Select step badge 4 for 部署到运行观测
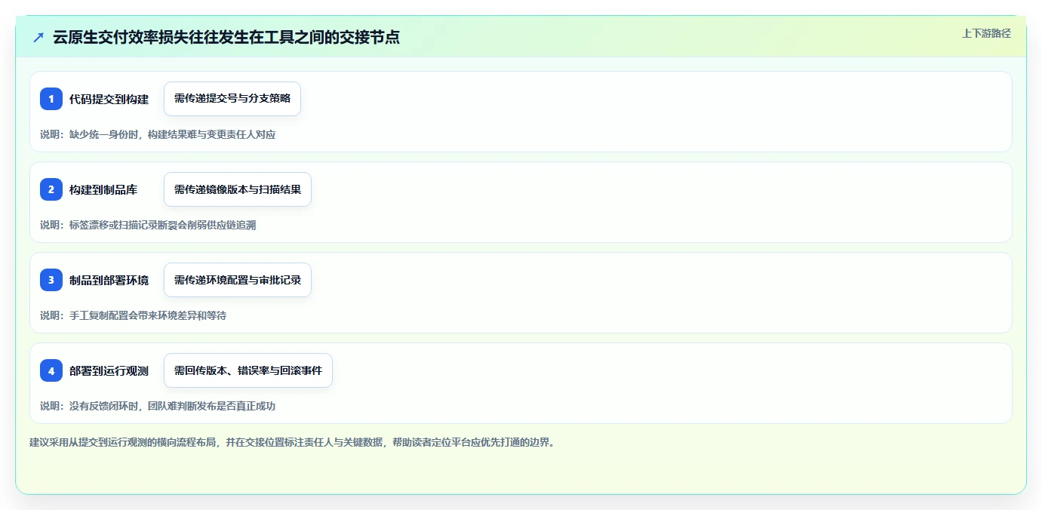Viewport: 1042px width, 510px height. coord(51,370)
